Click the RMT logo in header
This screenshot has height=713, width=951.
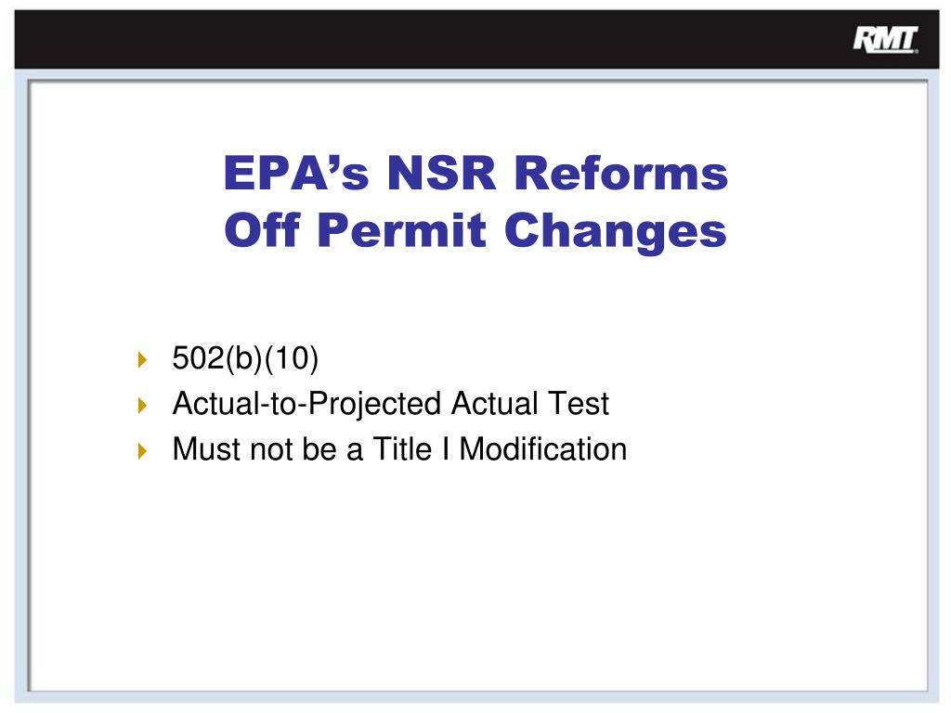pyautogui.click(x=885, y=40)
